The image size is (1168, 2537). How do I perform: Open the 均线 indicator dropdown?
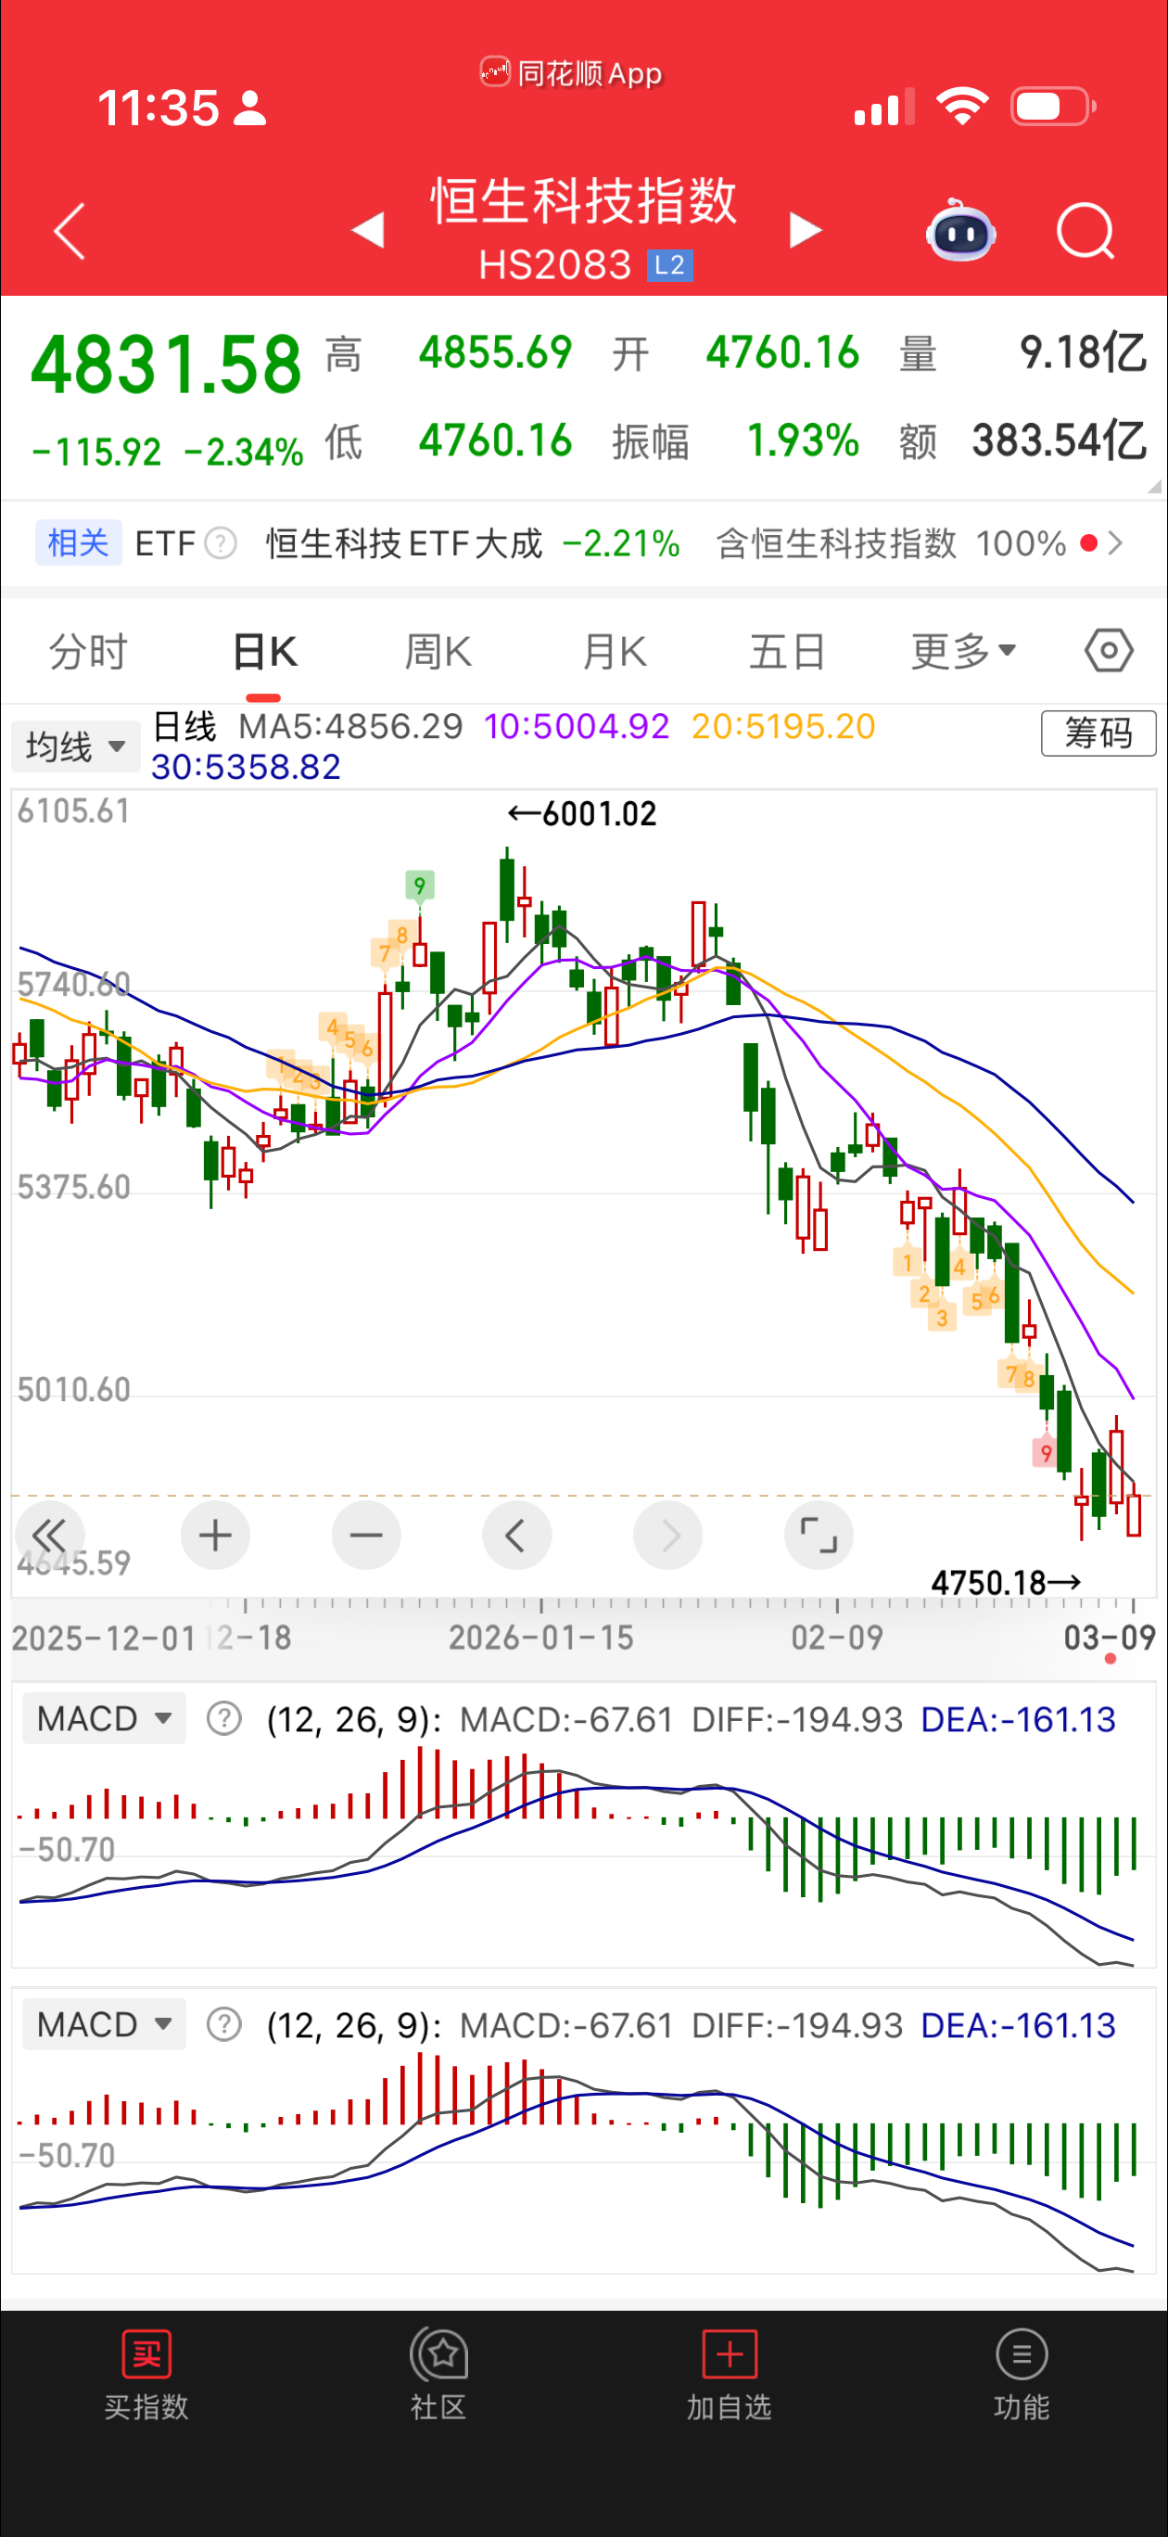click(x=74, y=746)
